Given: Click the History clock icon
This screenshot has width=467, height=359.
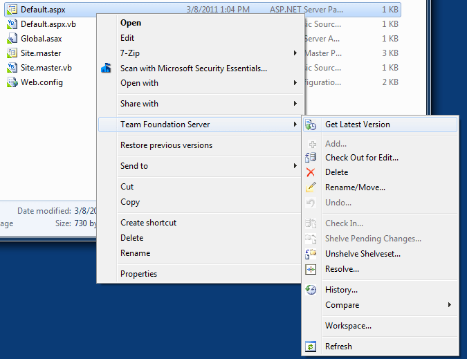Looking at the screenshot, I should [x=311, y=290].
